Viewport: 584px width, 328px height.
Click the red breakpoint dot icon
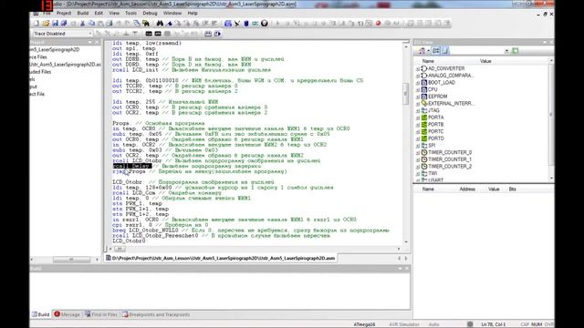[378, 23]
